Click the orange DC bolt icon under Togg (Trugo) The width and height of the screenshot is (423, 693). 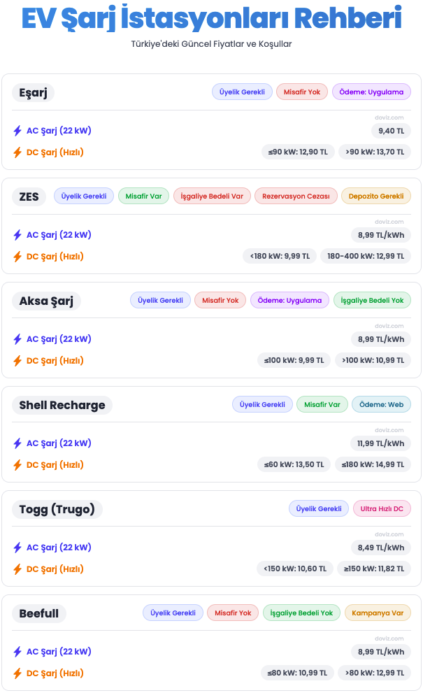[17, 569]
